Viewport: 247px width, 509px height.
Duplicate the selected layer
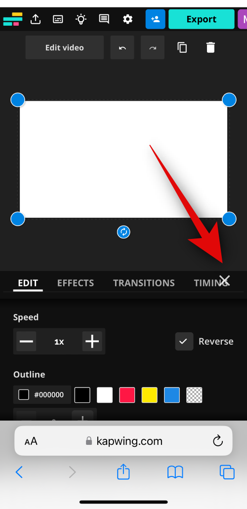pyautogui.click(x=182, y=48)
